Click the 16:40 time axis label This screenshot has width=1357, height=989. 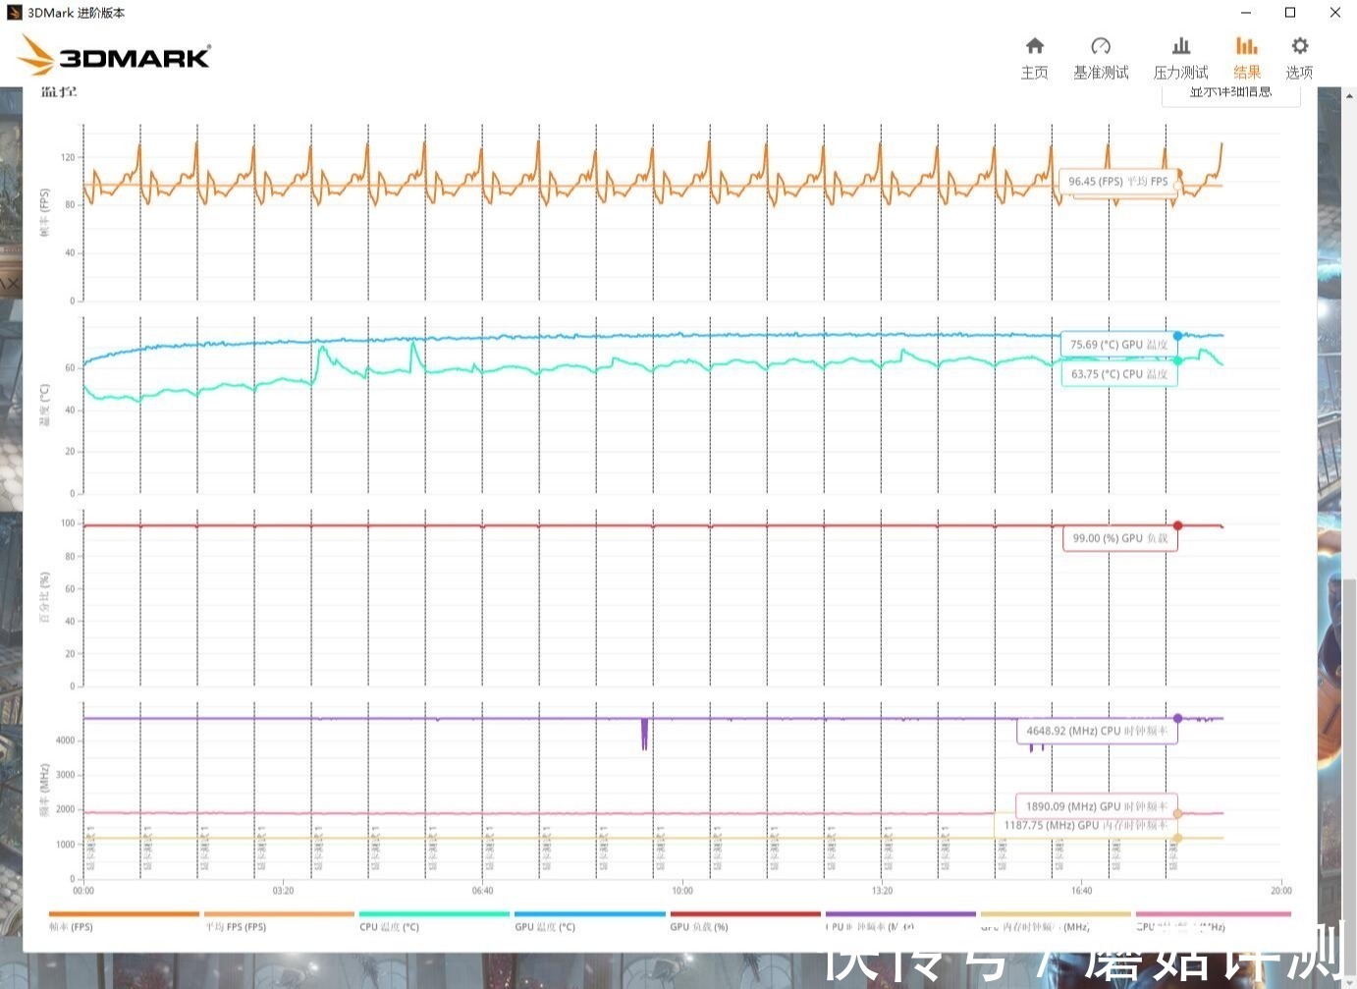point(1081,891)
